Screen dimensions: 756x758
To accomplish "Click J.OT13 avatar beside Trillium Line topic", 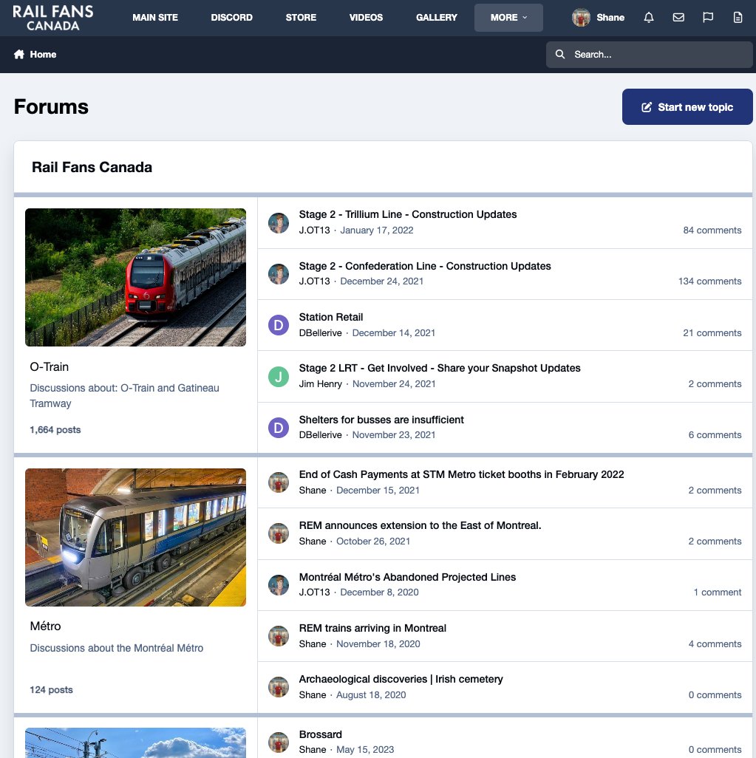I will pos(279,223).
